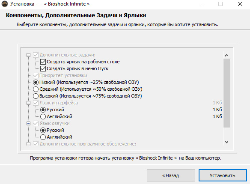Choose 'Русский' under Язык интерфейса
The height and width of the screenshot is (184, 250).
click(43, 110)
